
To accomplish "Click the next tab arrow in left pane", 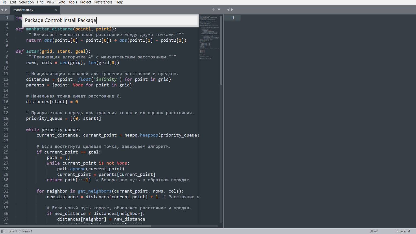I will pos(6,10).
